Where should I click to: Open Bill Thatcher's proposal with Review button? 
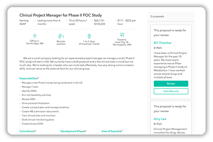tap(171, 83)
